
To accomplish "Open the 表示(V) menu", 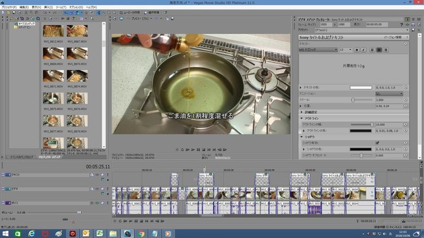I will (x=37, y=7).
